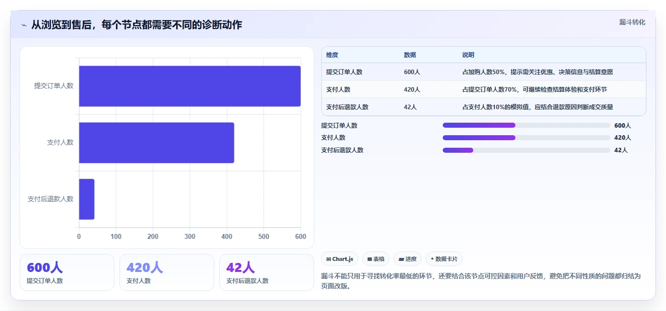The height and width of the screenshot is (311, 666).
Task: Click the 提交订单人数 progress bar
Action: (x=526, y=125)
